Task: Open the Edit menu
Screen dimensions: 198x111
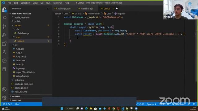Action: pyautogui.click(x=16, y=3)
